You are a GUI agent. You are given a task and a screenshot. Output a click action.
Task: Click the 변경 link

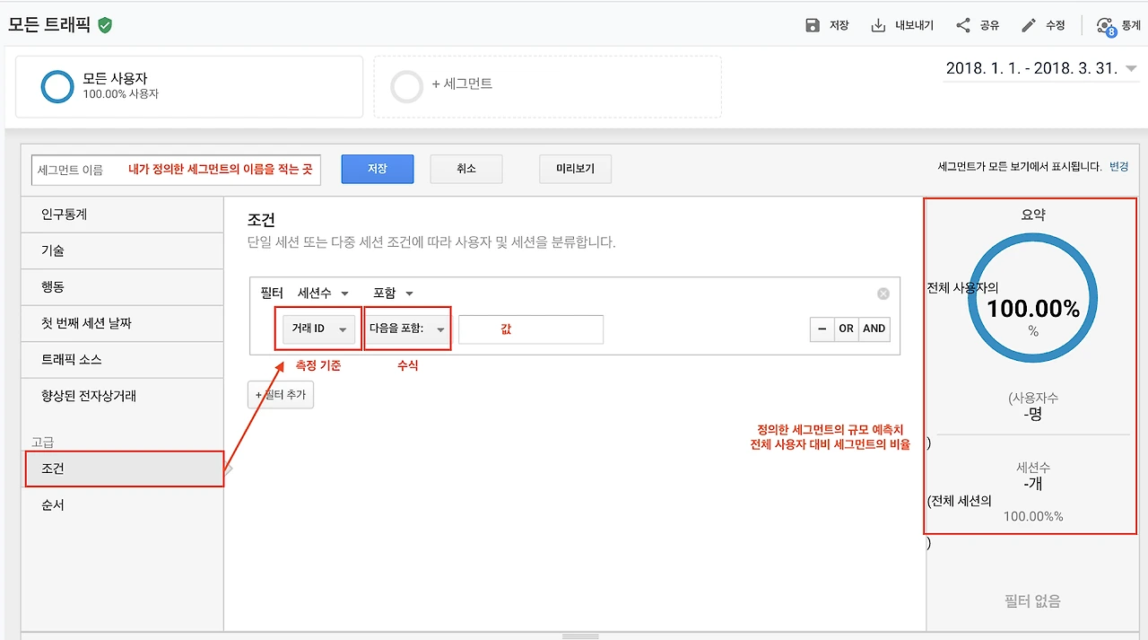1118,166
